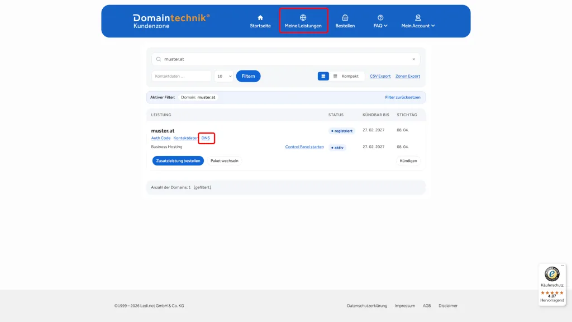Viewport: 572px width, 322px height.
Task: Click the magnifier icon in the search field
Action: pos(158,59)
